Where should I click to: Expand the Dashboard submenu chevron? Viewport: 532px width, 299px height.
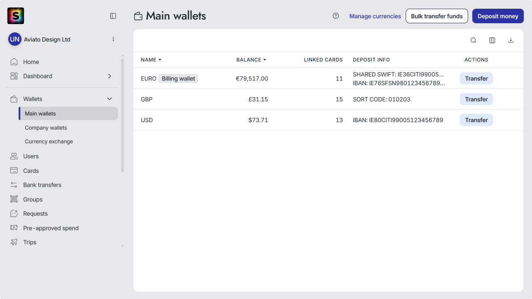click(110, 76)
